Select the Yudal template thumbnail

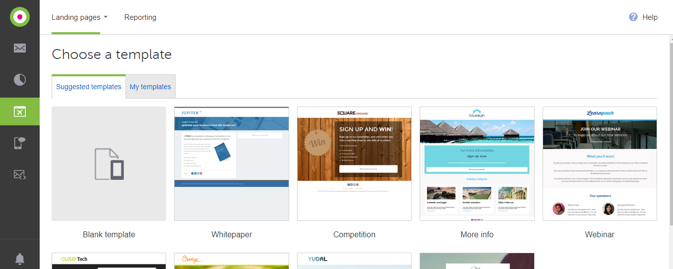pyautogui.click(x=354, y=261)
